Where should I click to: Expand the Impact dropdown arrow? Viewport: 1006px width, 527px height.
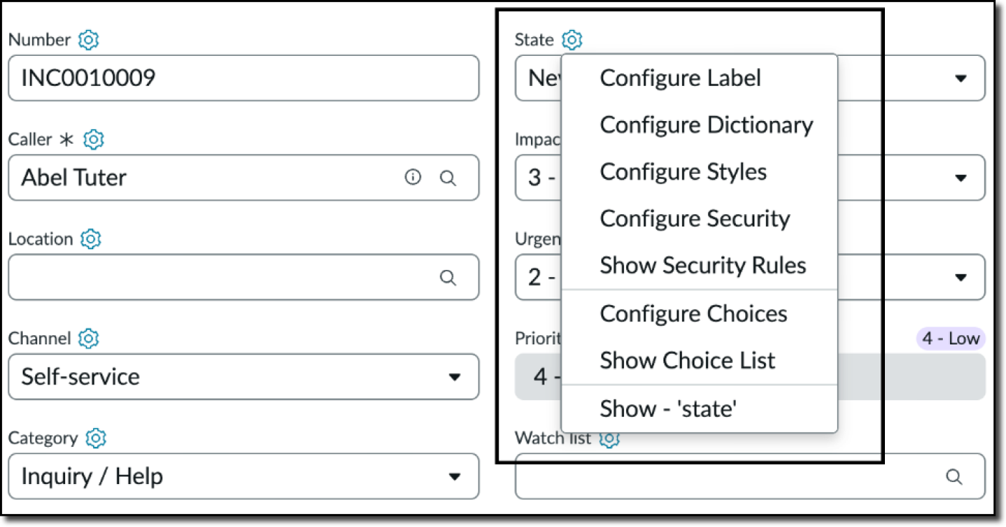coord(960,178)
